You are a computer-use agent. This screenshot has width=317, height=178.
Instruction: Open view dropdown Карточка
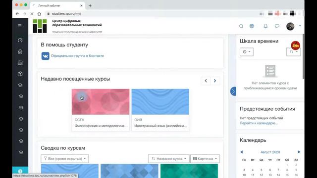205,159
